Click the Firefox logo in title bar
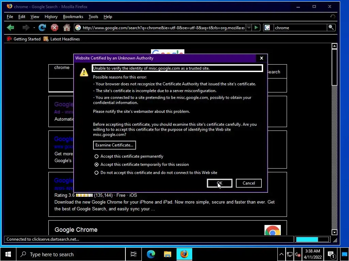Image resolution: width=349 pixels, height=261 pixels. click(10, 6)
